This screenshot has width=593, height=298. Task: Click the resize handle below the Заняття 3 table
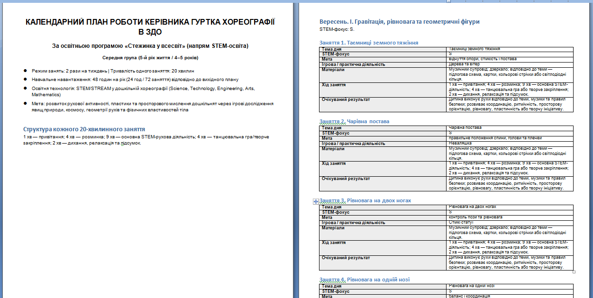pyautogui.click(x=575, y=271)
